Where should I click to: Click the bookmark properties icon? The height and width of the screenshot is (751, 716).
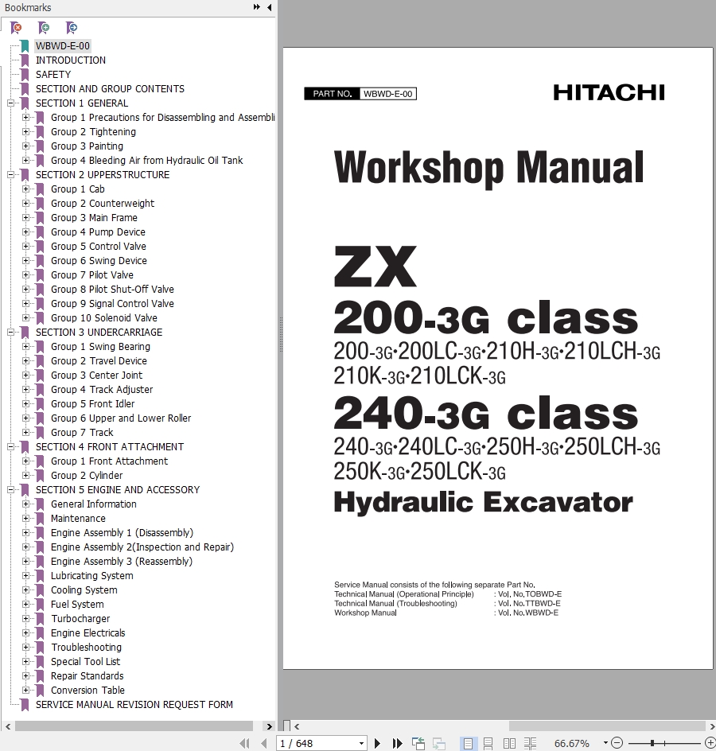pos(72,28)
